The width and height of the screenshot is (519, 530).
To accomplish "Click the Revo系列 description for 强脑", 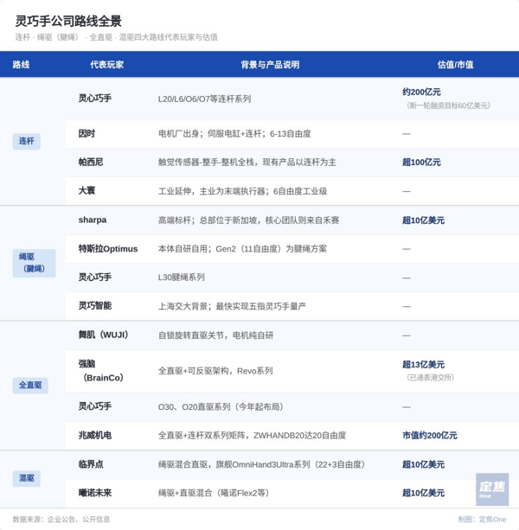I will click(215, 371).
